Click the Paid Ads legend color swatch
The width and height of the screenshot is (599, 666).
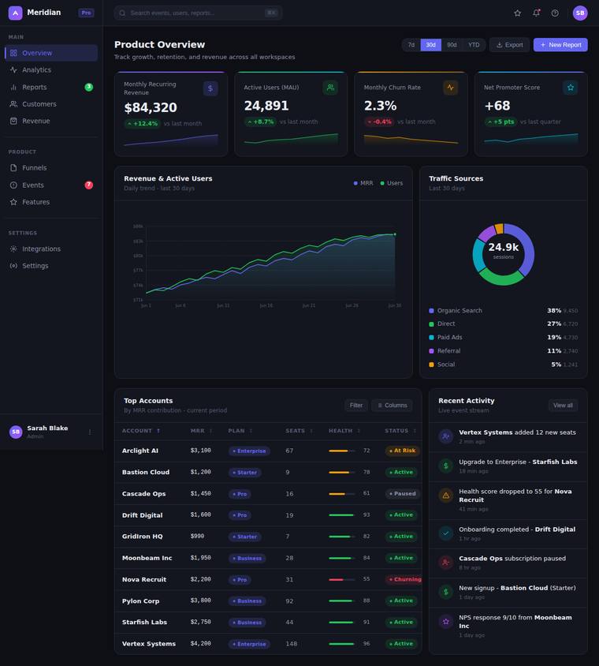[431, 338]
